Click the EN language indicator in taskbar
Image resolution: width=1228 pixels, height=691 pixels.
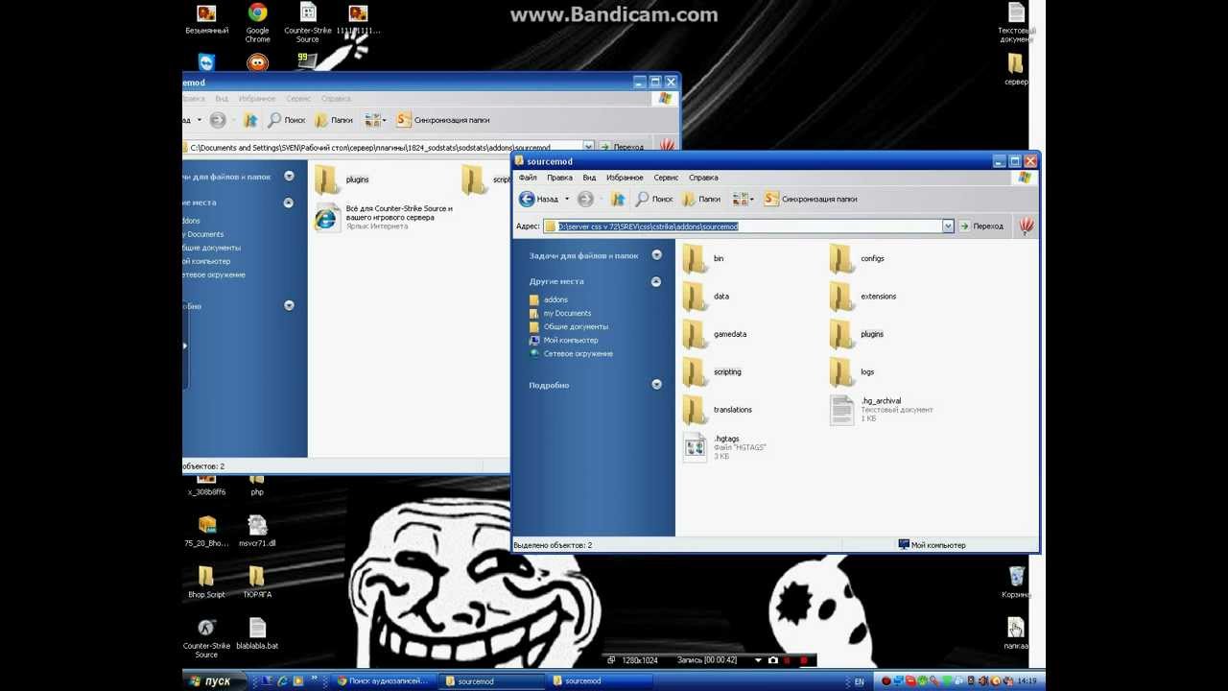(859, 681)
